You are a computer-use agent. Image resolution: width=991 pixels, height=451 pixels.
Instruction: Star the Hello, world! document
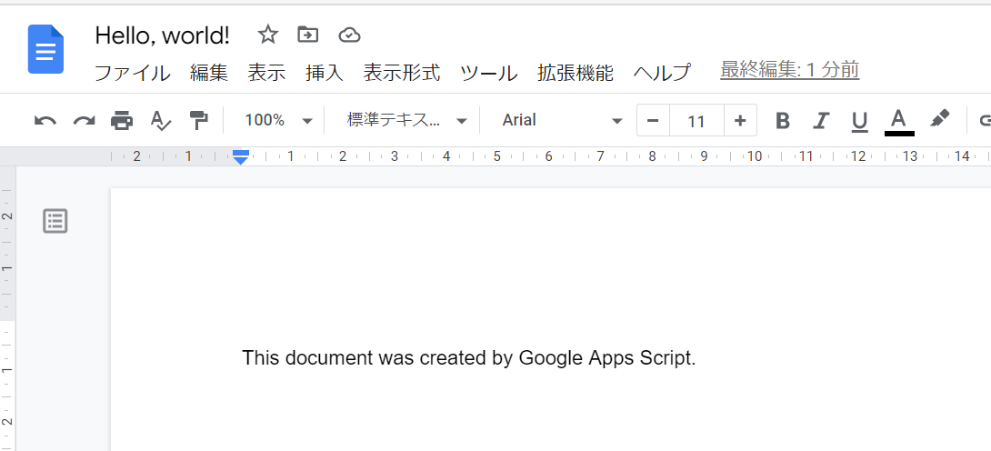[x=268, y=35]
